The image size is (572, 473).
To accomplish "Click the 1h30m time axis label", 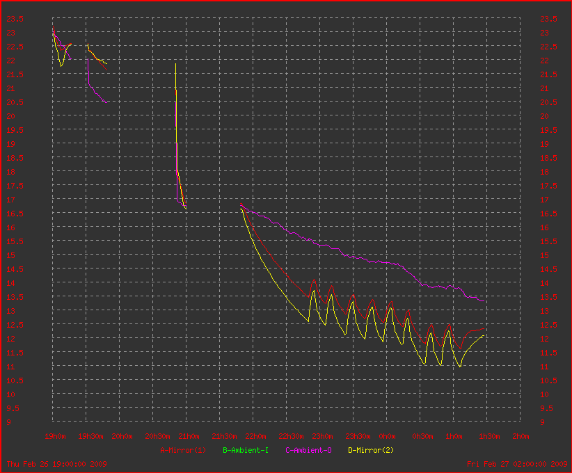I will [489, 437].
